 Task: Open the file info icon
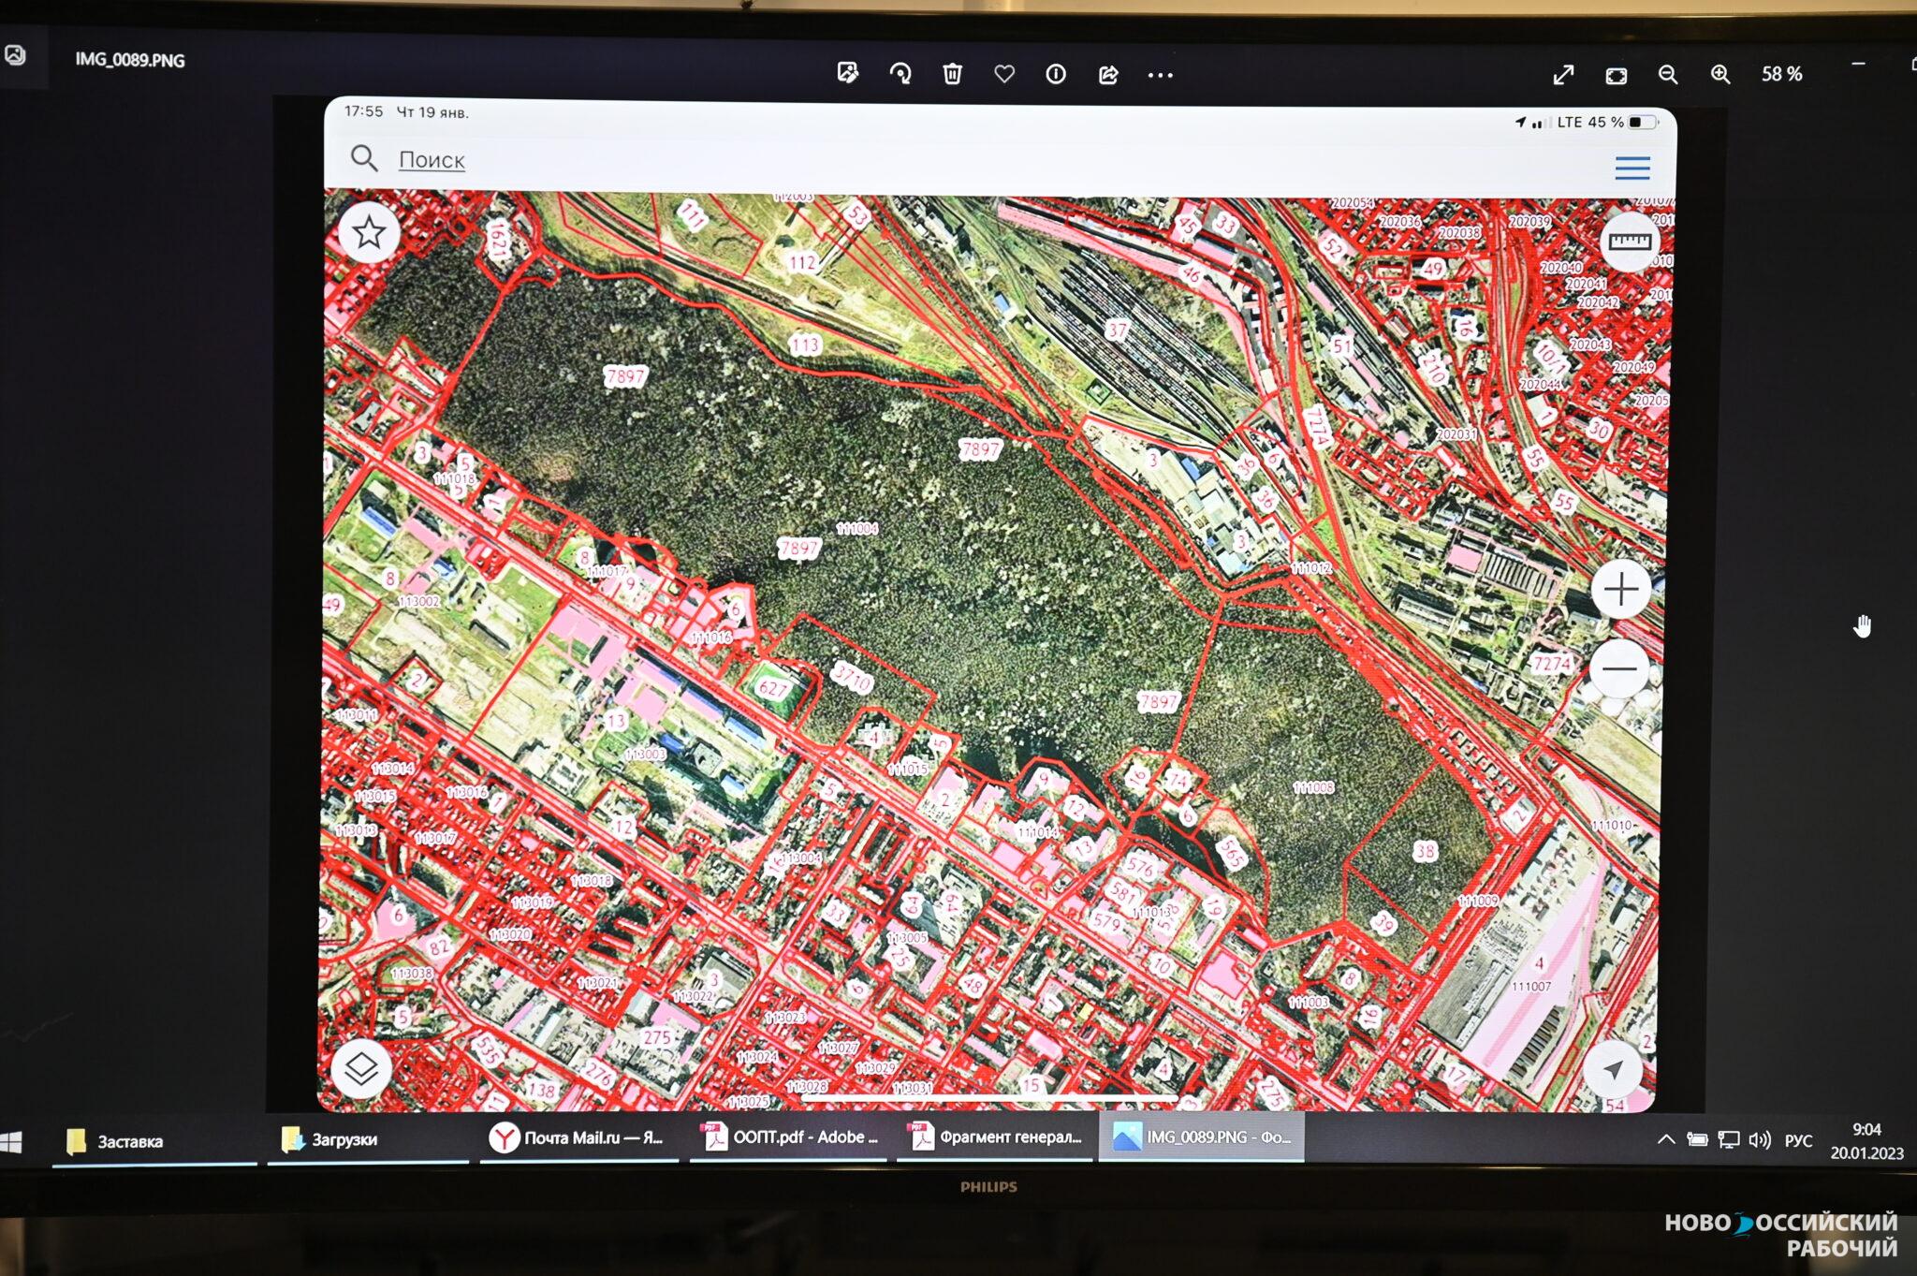(1056, 74)
